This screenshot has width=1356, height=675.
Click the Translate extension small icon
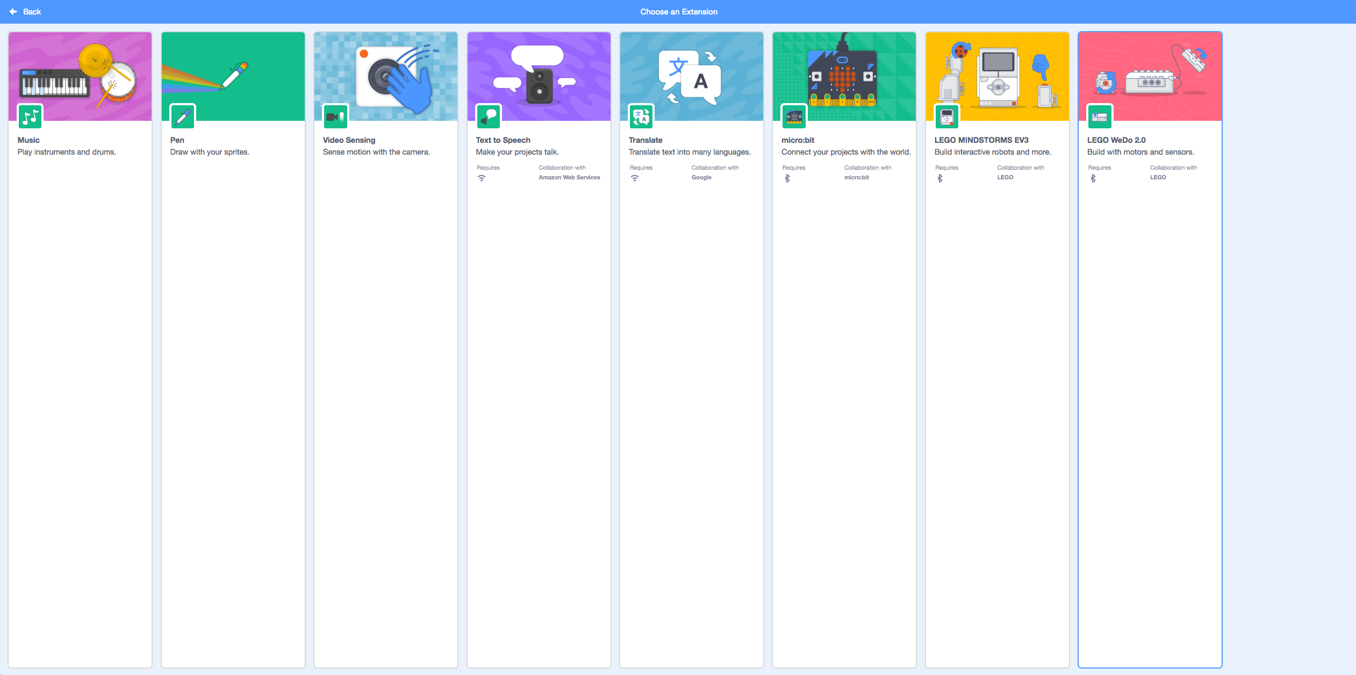point(641,117)
